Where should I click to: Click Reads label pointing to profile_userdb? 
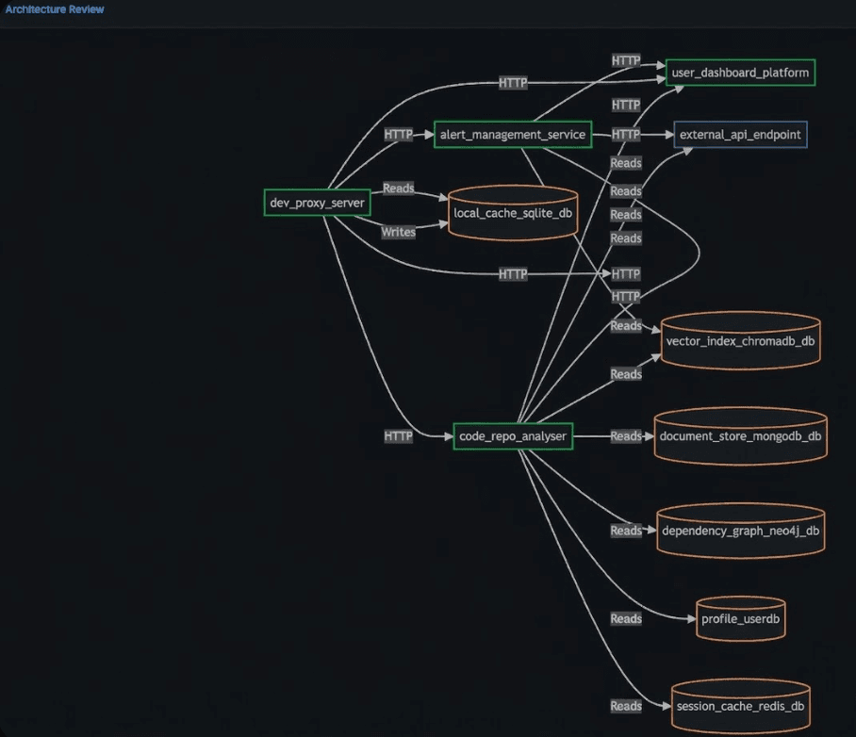626,618
